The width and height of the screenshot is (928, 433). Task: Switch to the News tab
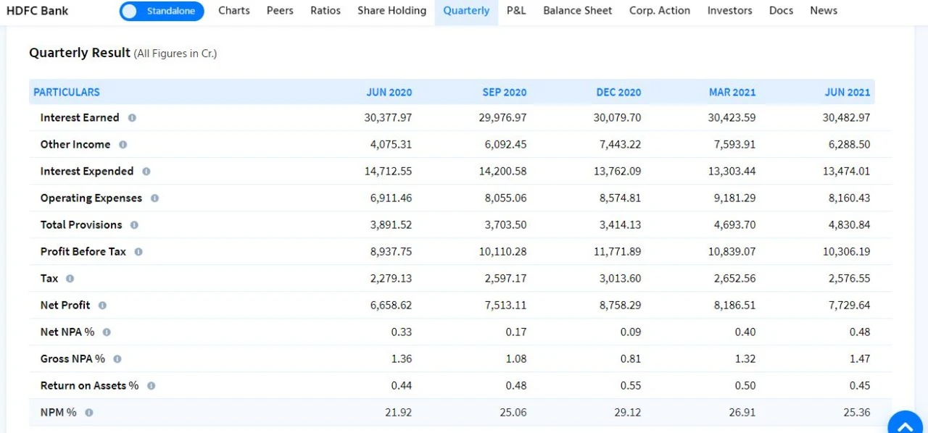pyautogui.click(x=824, y=11)
